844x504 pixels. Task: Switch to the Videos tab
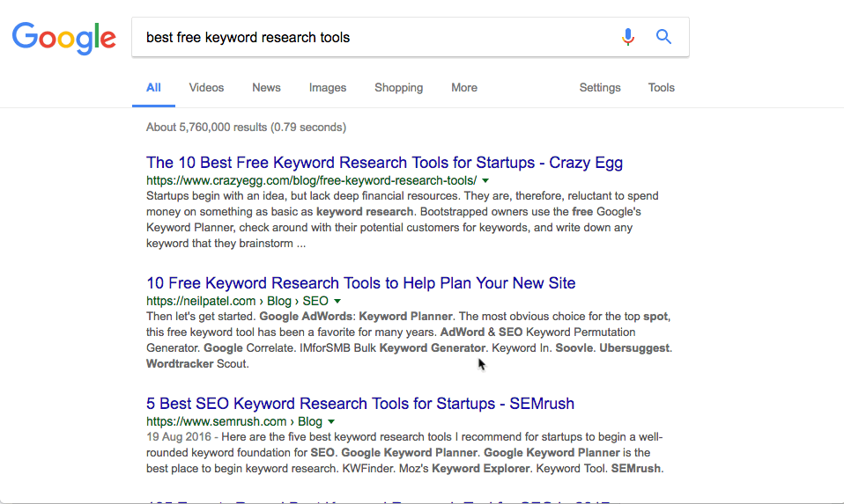[x=206, y=88]
